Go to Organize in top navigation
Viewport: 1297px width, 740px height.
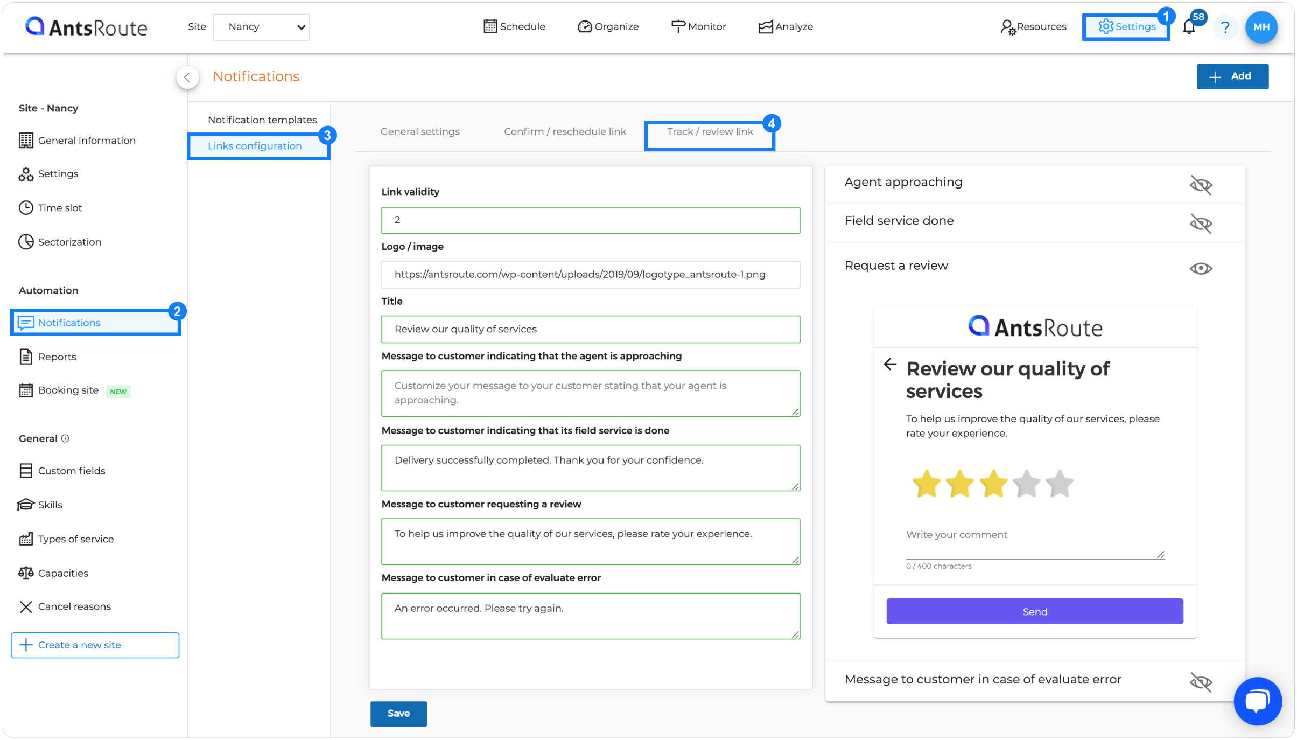pos(608,26)
